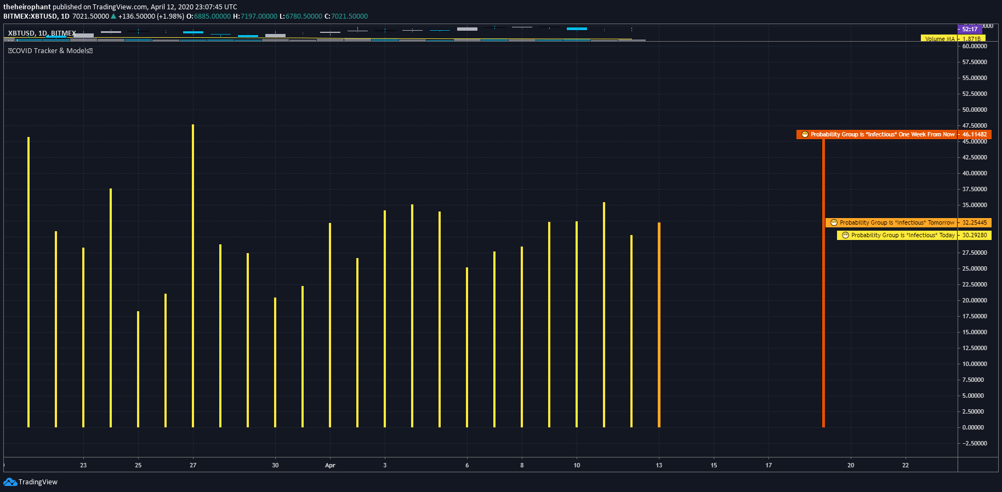Click the smiley icon on Today label
The height and width of the screenshot is (492, 1002).
tap(845, 235)
